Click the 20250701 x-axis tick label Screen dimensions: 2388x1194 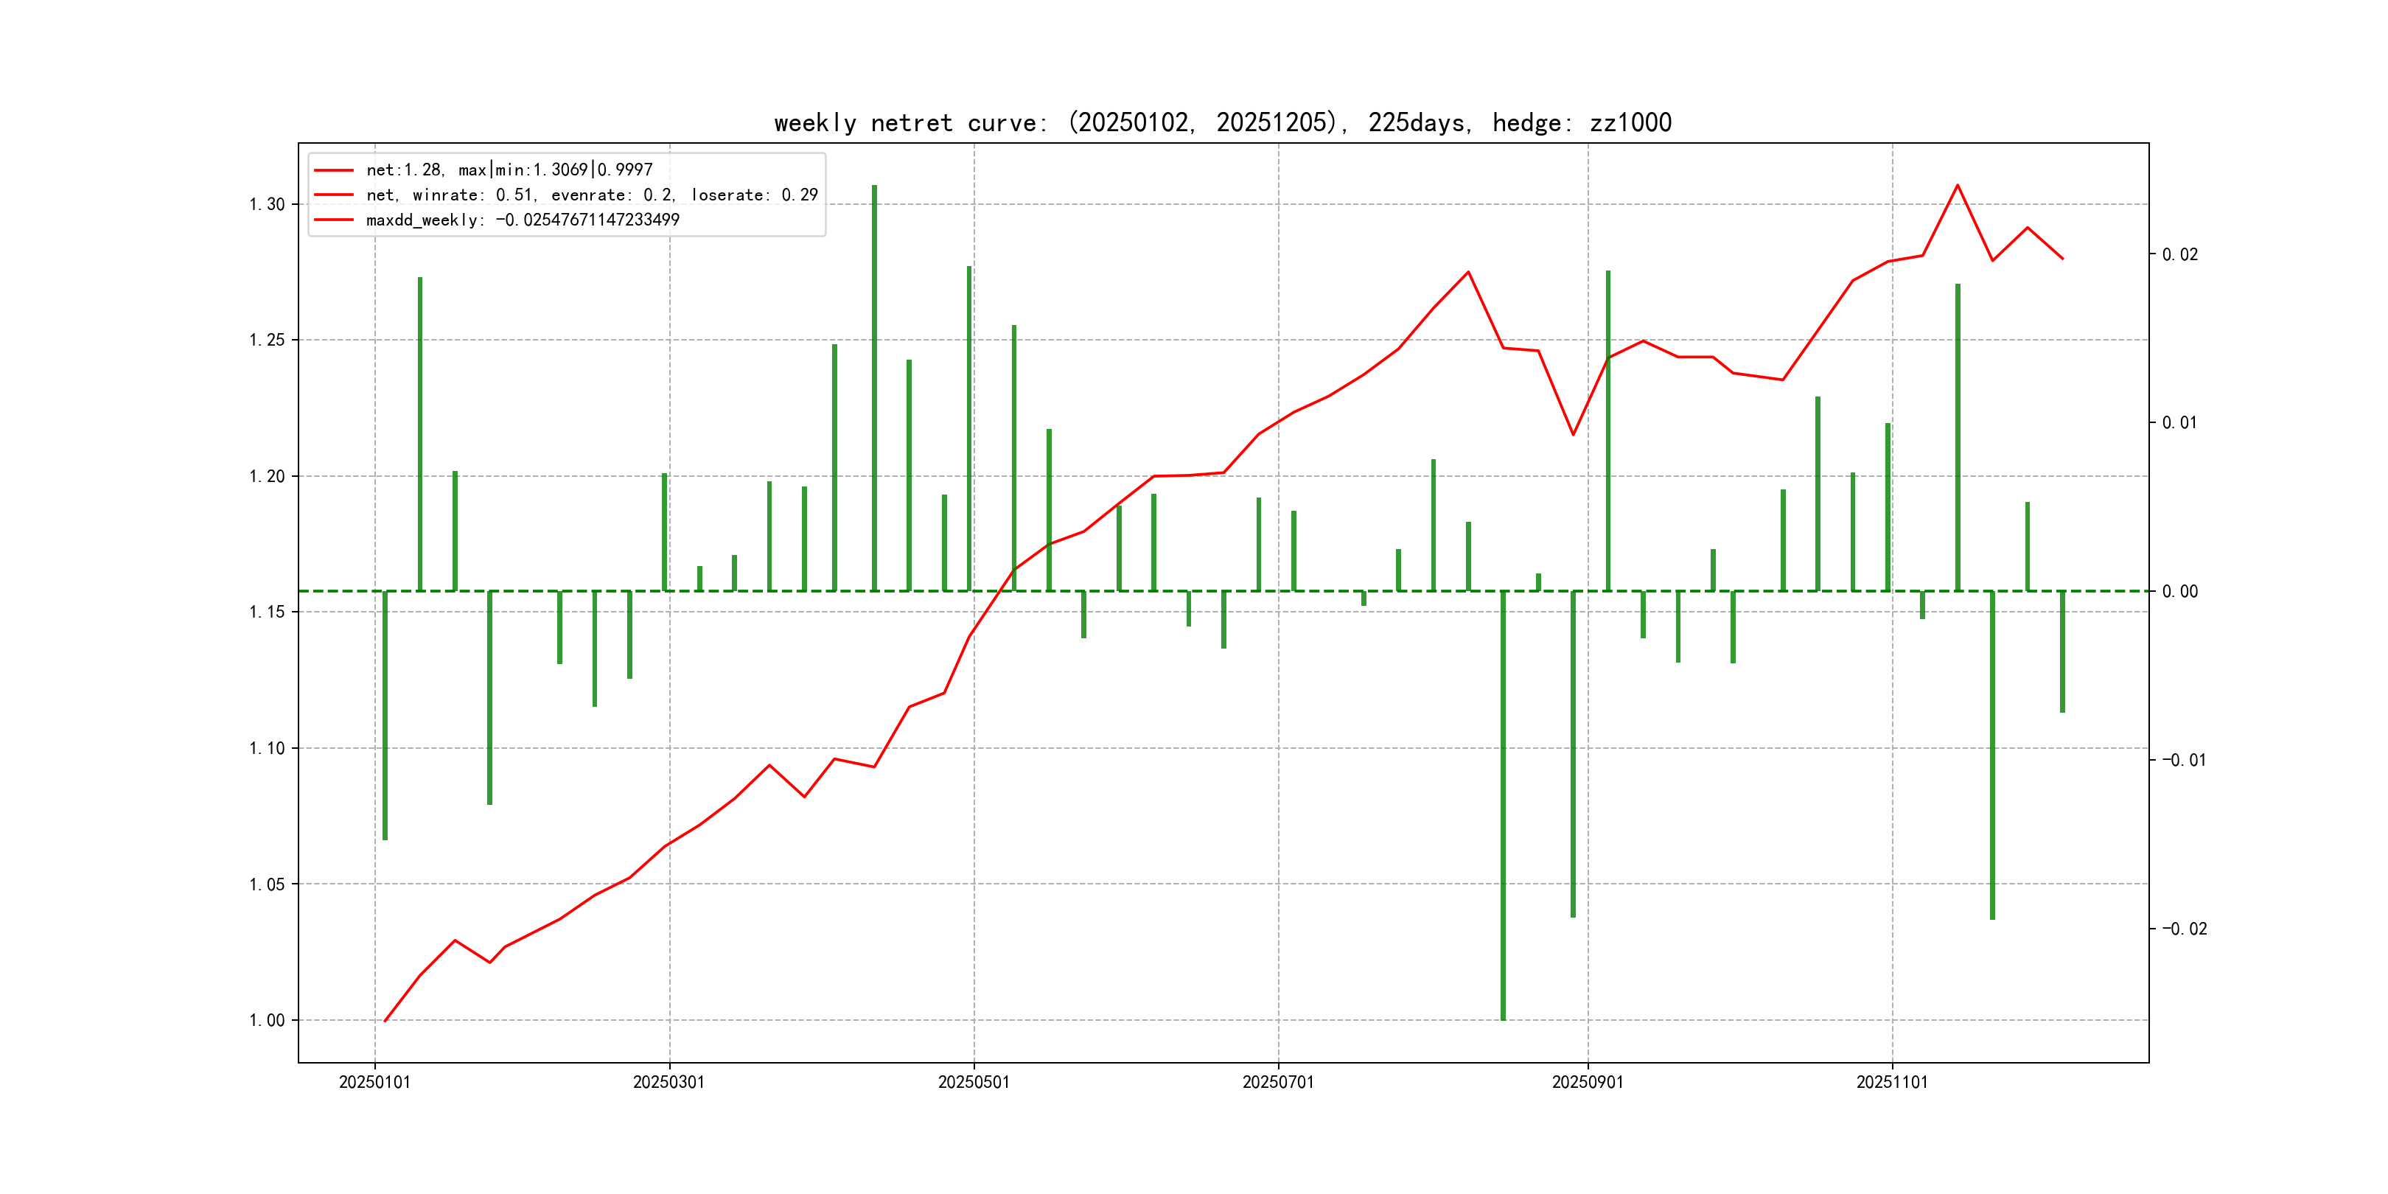click(x=1277, y=1082)
